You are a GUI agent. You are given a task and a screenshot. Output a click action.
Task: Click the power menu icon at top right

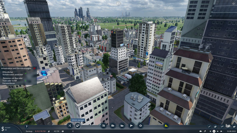[233, 3]
